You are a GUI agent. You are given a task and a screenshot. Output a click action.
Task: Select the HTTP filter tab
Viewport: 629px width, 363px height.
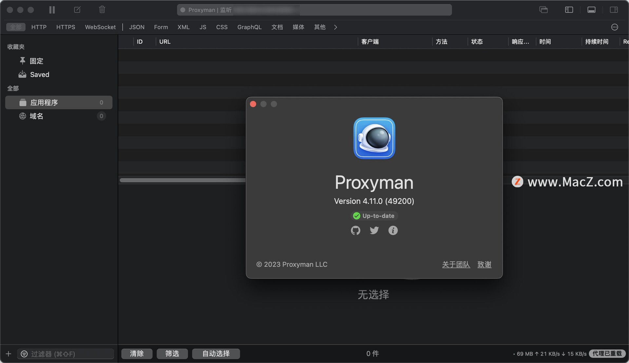(x=39, y=27)
